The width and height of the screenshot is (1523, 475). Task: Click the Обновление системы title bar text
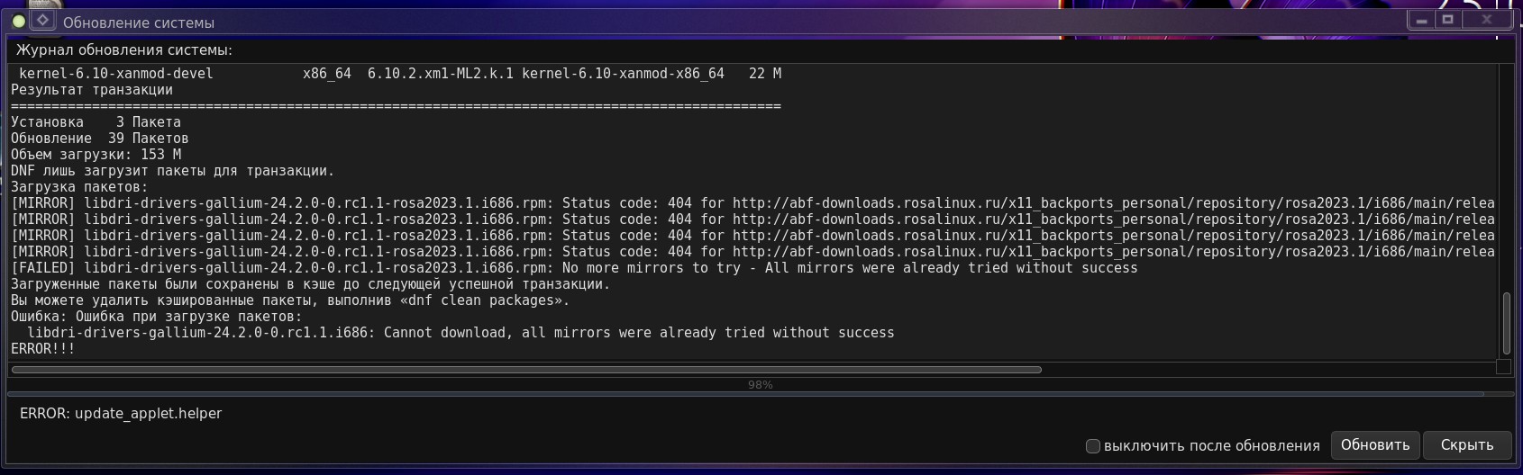(139, 22)
